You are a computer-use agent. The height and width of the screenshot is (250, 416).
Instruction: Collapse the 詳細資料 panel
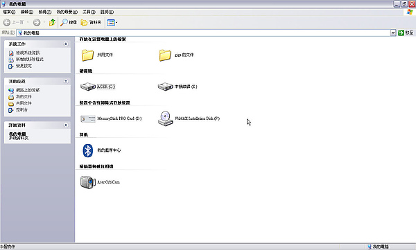click(66, 125)
